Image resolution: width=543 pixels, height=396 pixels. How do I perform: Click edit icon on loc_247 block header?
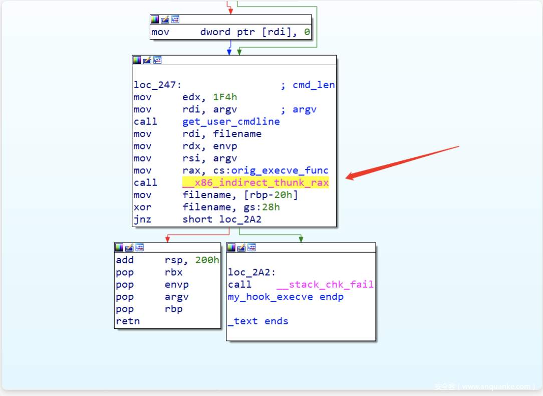pyautogui.click(x=147, y=60)
